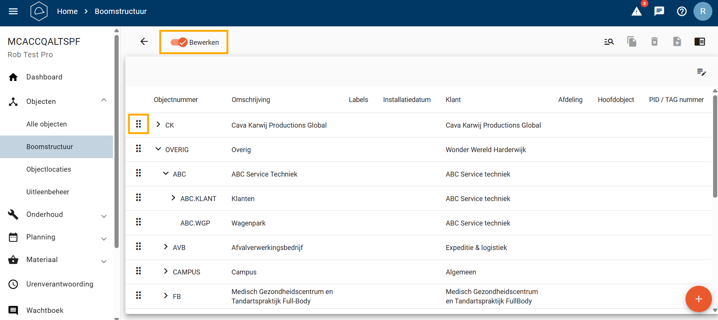Click the edit columns pencil icon
Screen dimensions: 718x320
pos(701,72)
